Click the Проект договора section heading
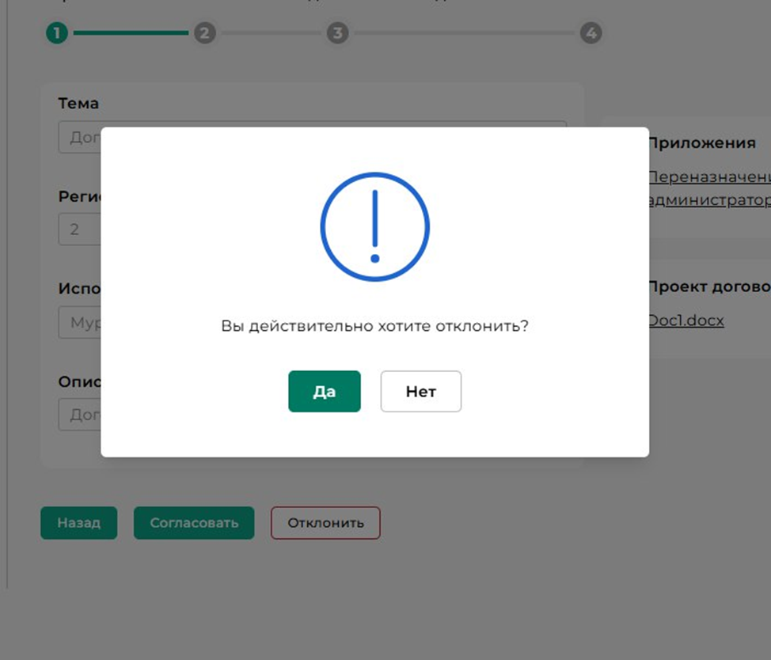 [x=708, y=286]
